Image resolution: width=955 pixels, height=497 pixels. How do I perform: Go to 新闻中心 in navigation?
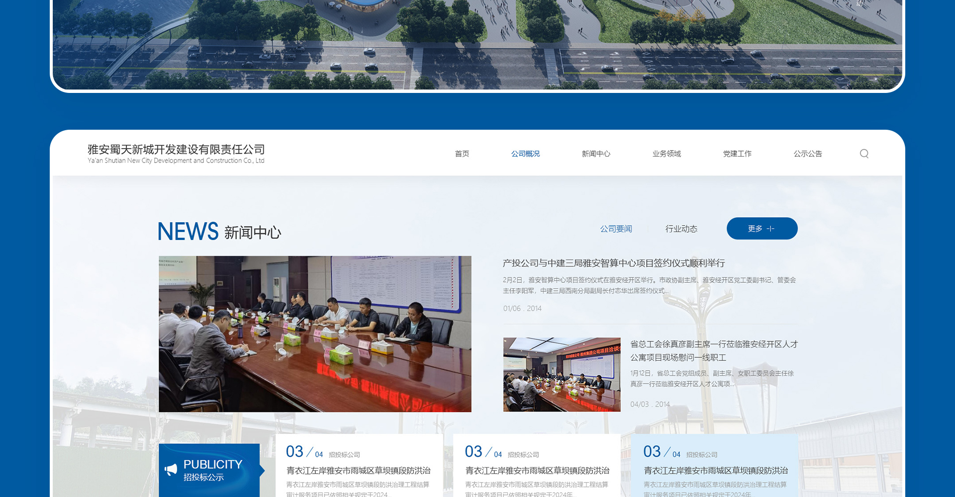[x=596, y=154]
